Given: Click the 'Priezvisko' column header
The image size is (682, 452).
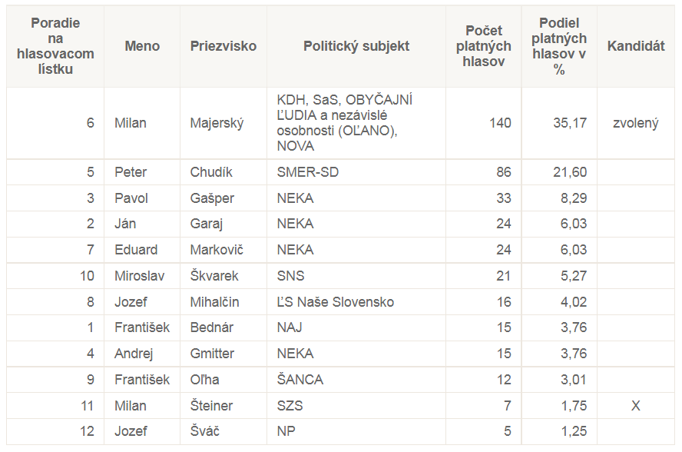Looking at the screenshot, I should click(223, 46).
